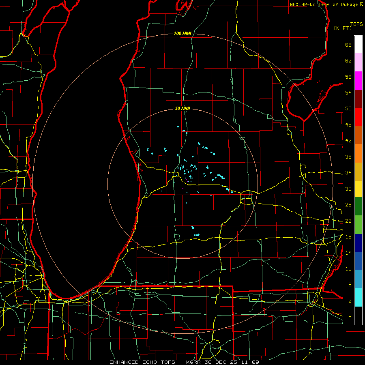
Task: Click the black band at legend bottom
Action: pyautogui.click(x=358, y=316)
